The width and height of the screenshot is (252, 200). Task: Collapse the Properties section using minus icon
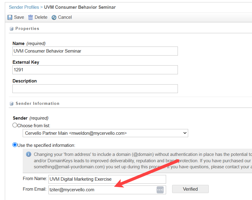[11, 29]
